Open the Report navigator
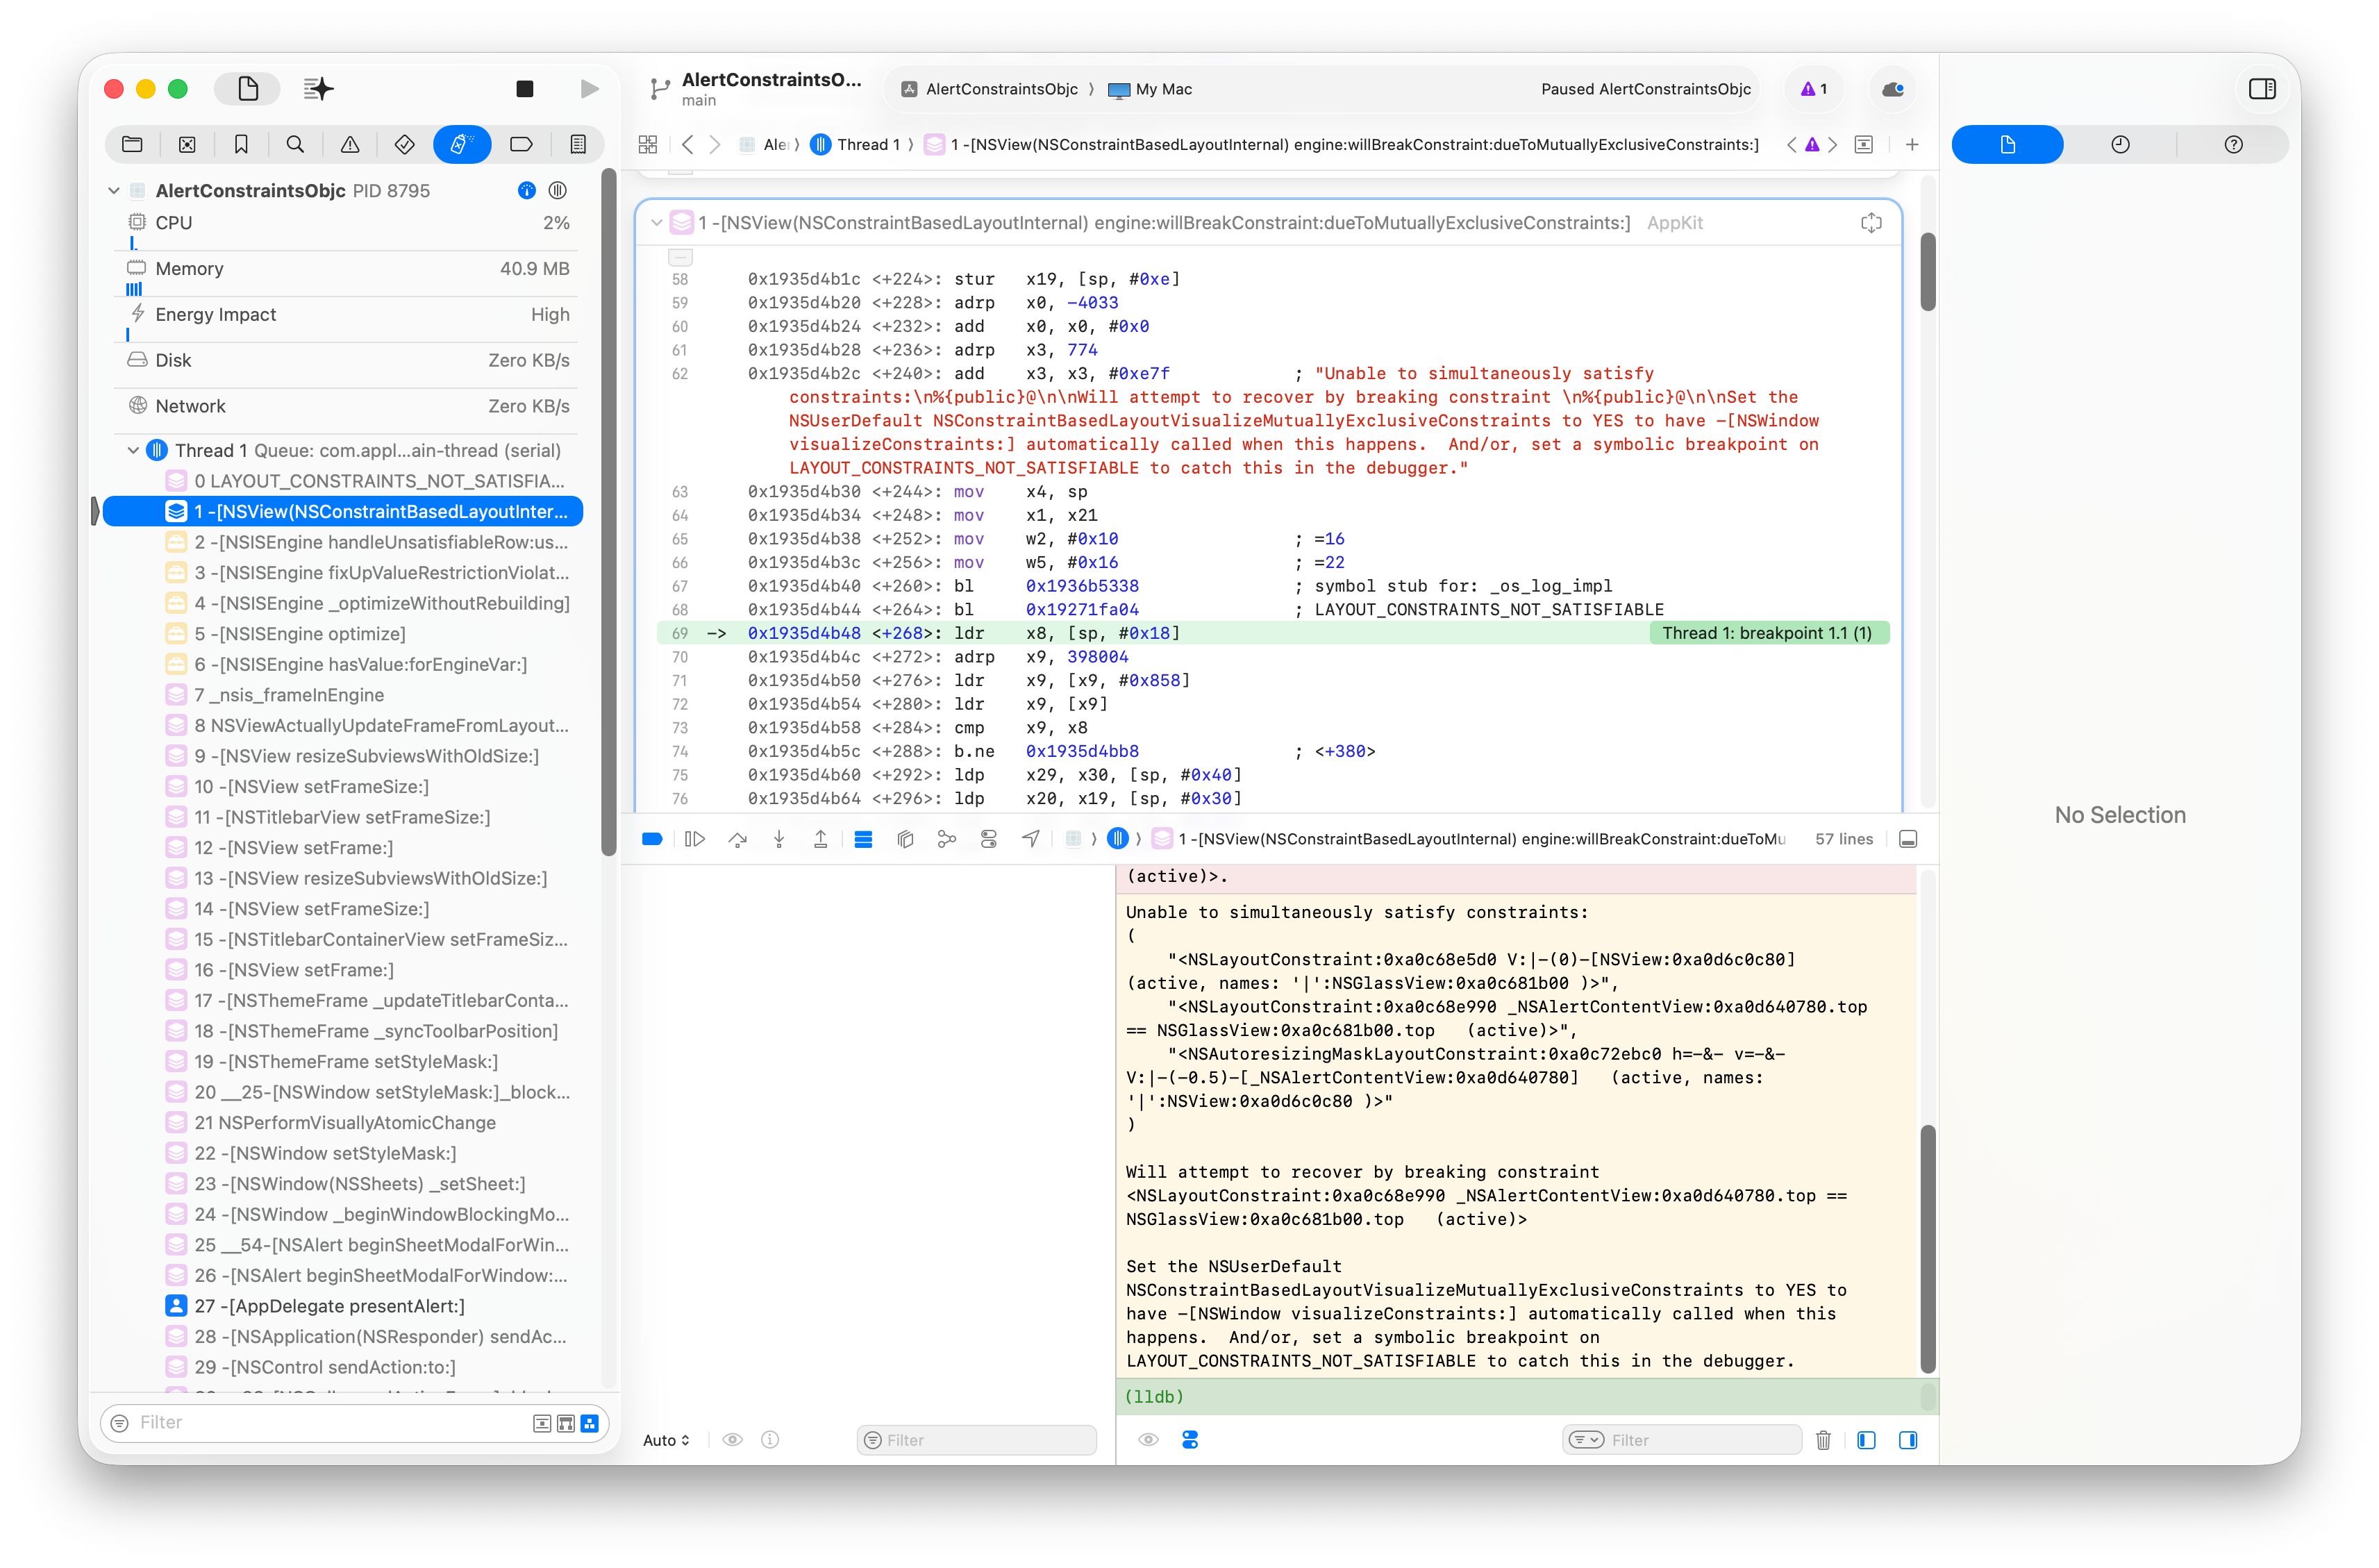 (x=578, y=144)
